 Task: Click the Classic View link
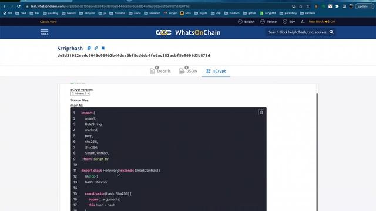click(48, 22)
